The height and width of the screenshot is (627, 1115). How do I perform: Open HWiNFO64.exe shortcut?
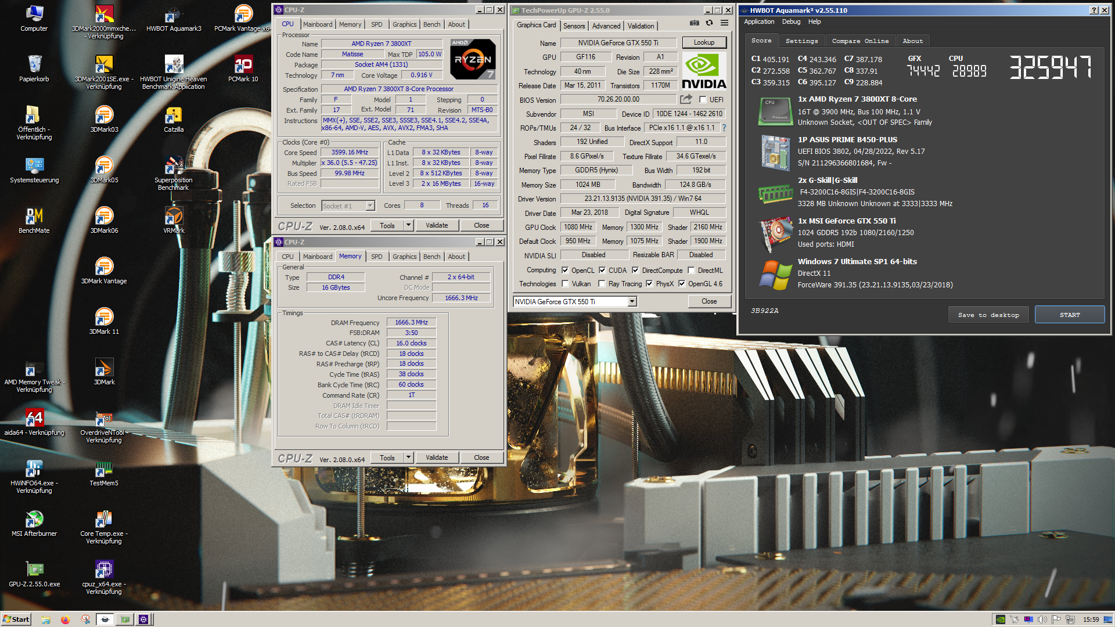(x=34, y=476)
